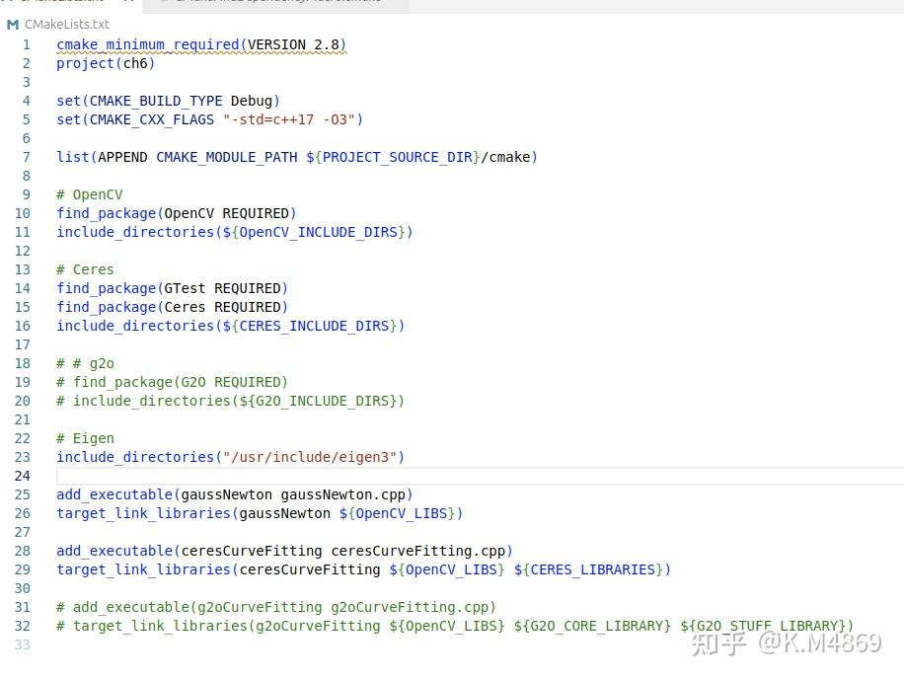The height and width of the screenshot is (679, 904).
Task: Click 'add_executable(gaussNewton gaussNewton.cpp)' line
Action: [235, 494]
